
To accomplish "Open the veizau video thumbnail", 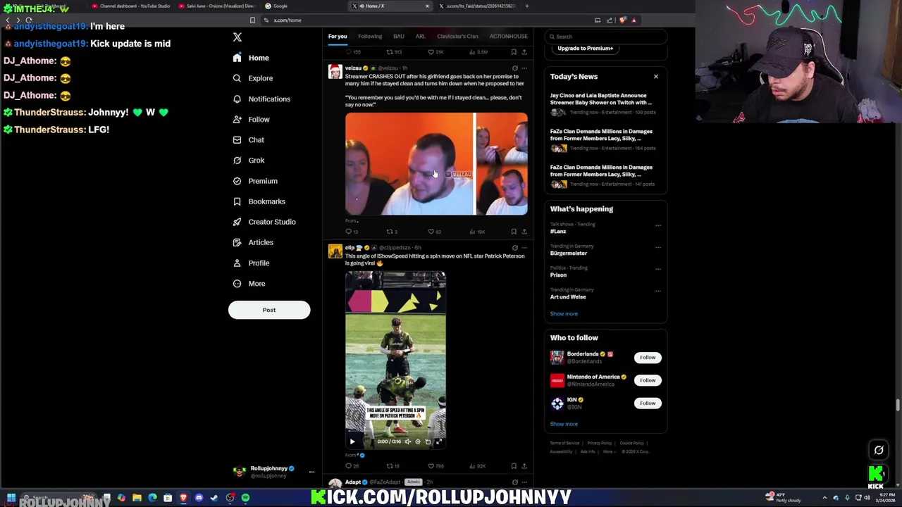I will (436, 163).
